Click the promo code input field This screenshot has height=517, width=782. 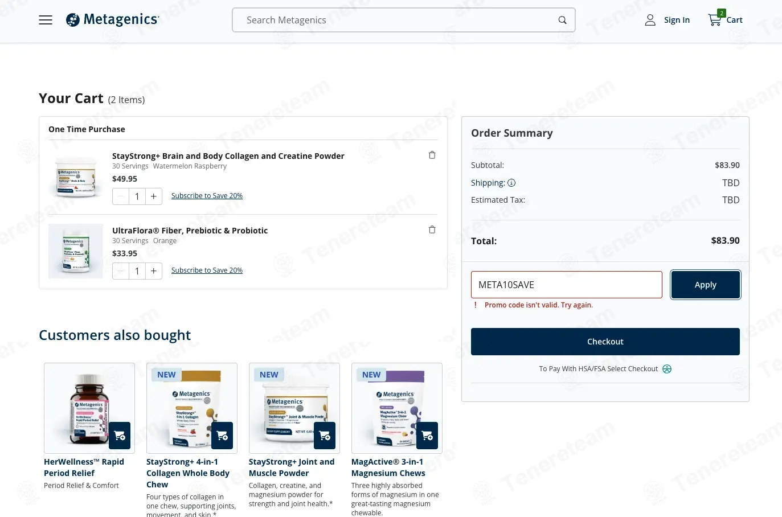point(567,285)
